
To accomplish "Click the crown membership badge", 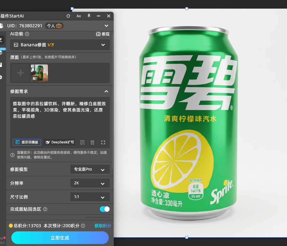I will click(x=59, y=26).
